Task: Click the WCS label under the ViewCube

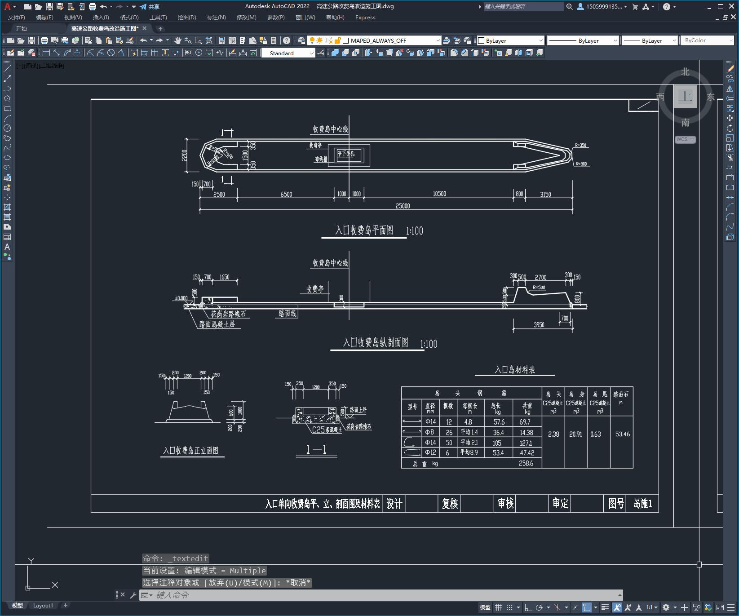Action: click(686, 139)
